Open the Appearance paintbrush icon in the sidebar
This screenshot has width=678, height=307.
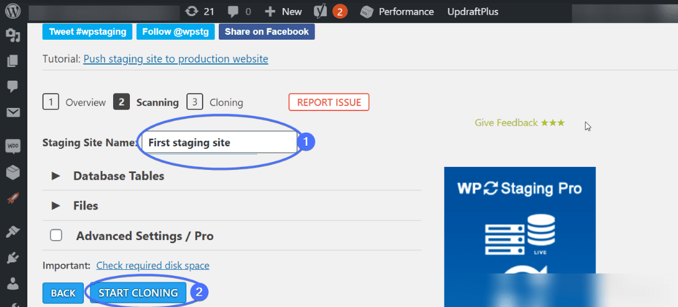coord(13,232)
